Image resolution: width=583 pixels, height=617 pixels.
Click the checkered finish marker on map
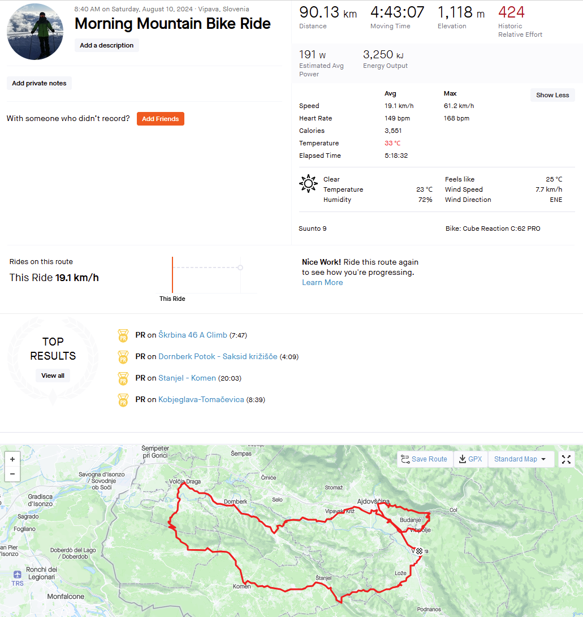coord(420,551)
